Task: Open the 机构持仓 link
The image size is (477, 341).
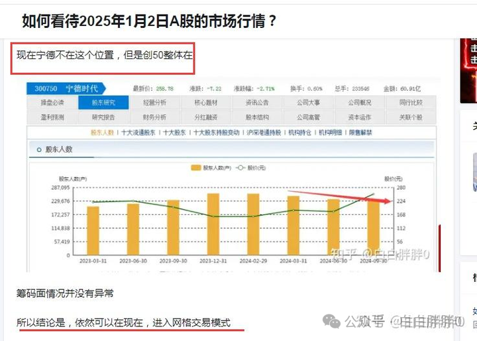Action: point(299,133)
